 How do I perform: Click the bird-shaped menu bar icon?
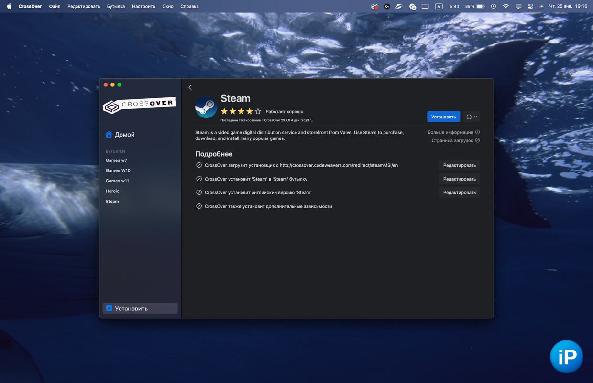click(x=399, y=6)
